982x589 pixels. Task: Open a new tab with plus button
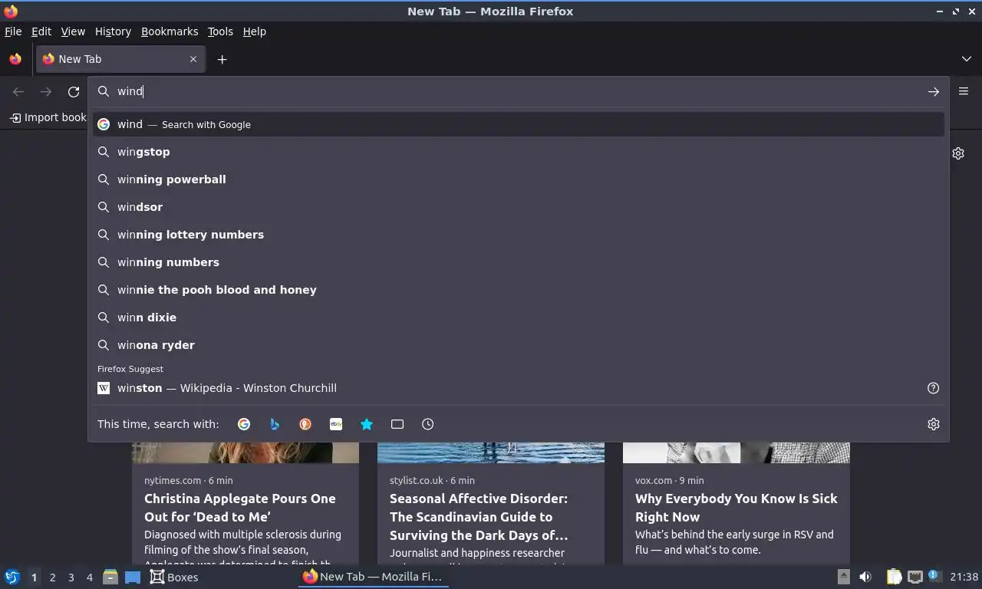click(x=222, y=59)
